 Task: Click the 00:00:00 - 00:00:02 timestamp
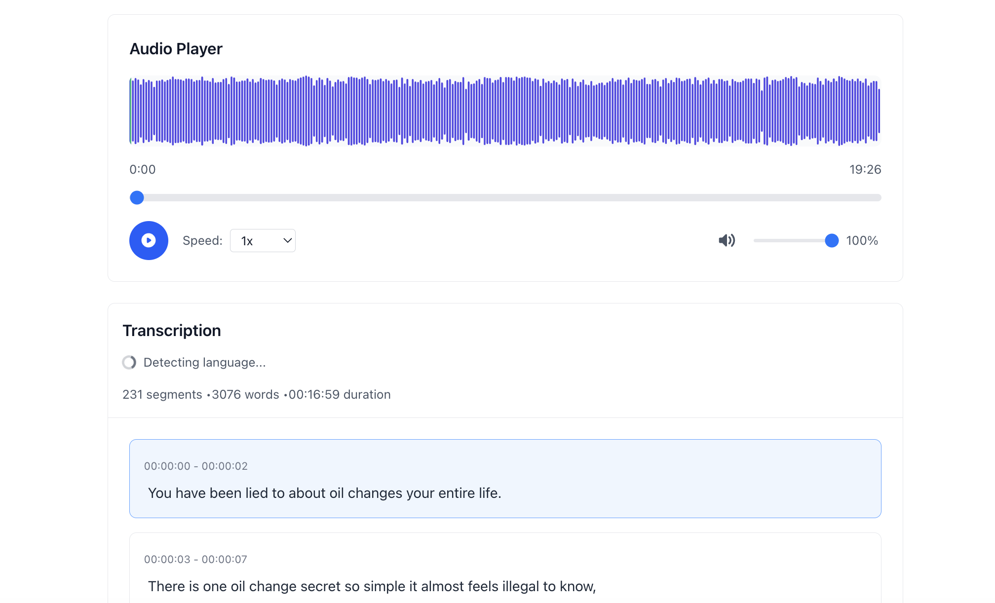[195, 466]
